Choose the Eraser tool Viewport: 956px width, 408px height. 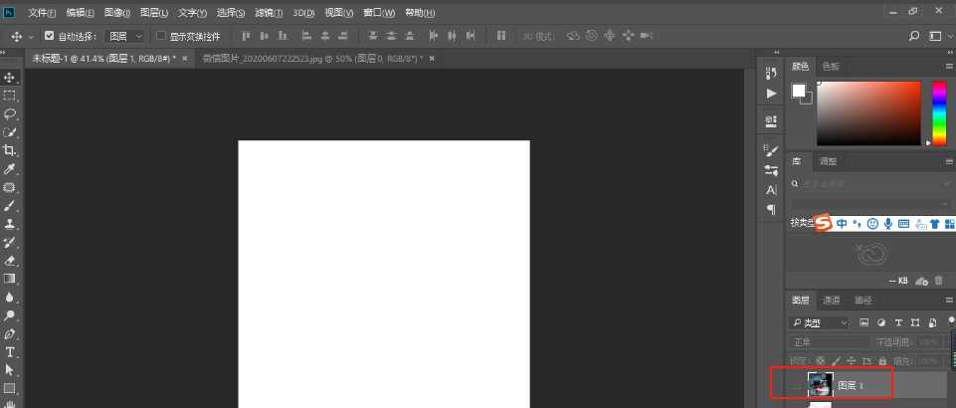pyautogui.click(x=10, y=261)
